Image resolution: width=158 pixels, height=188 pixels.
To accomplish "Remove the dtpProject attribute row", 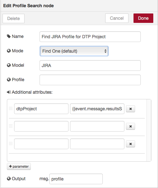I will tap(130, 109).
